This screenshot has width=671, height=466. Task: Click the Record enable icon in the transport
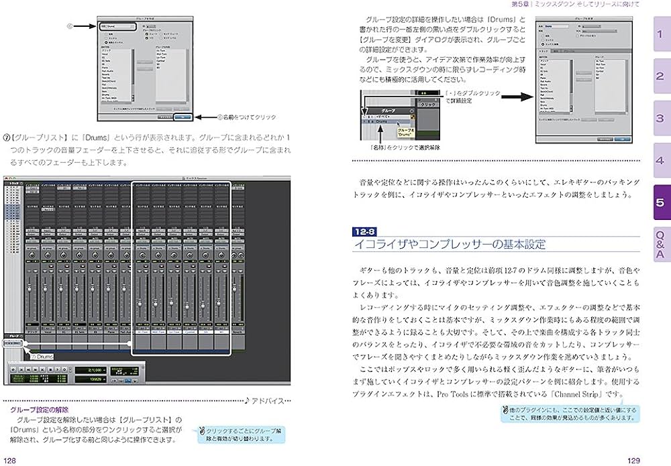pyautogui.click(x=64, y=369)
